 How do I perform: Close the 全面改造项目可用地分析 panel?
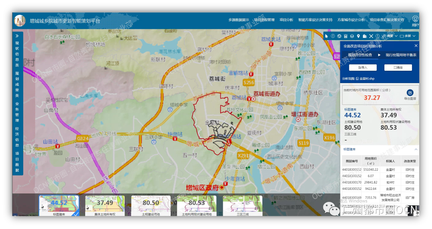[416, 46]
